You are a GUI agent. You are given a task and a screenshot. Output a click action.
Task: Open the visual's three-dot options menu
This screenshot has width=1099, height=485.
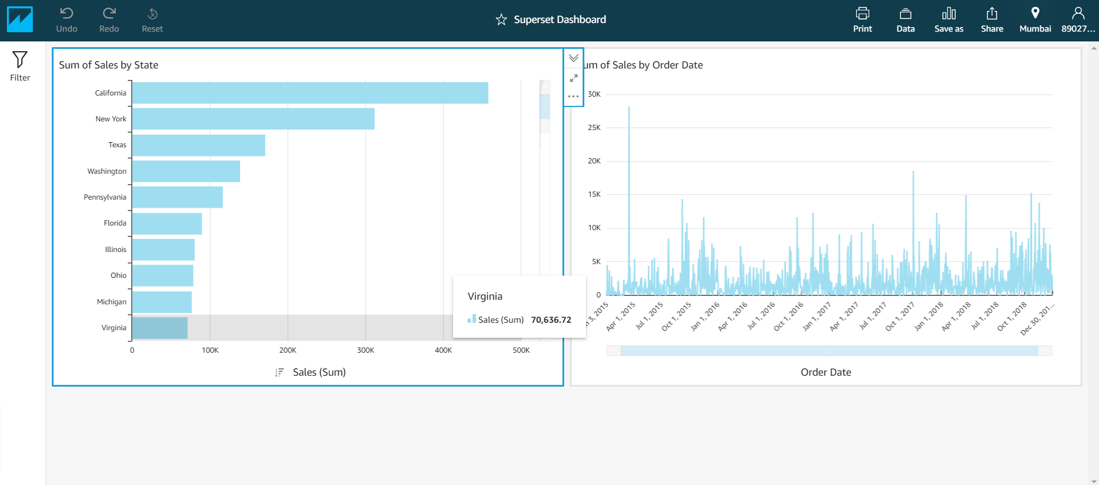coord(573,97)
